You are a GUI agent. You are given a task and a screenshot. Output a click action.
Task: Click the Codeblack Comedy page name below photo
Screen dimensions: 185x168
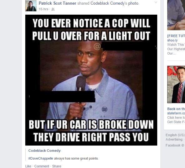(x=45, y=151)
